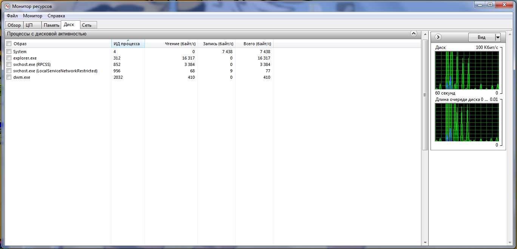The width and height of the screenshot is (517, 249).
Task: Open the Файл menu
Action: pos(12,16)
